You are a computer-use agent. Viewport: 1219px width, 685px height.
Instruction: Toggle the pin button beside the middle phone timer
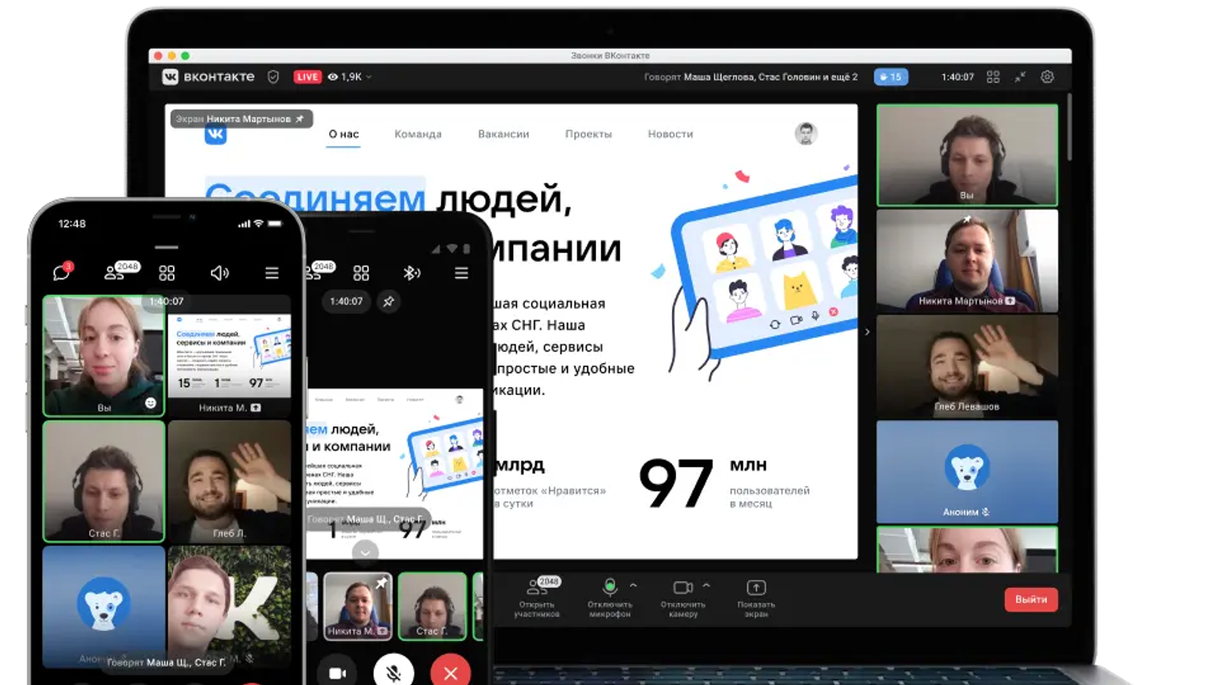[389, 301]
